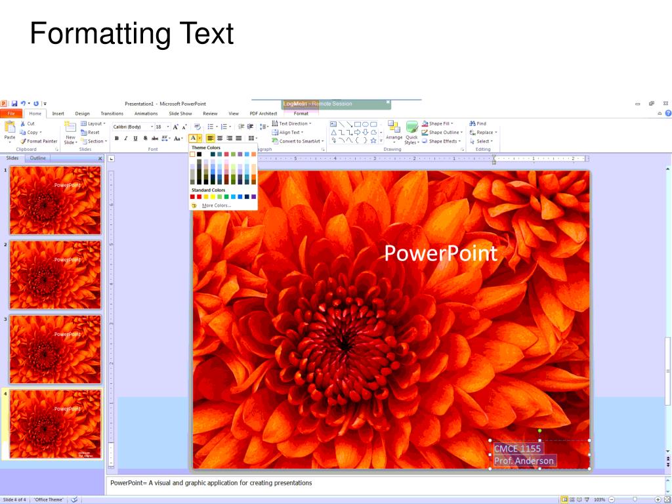Toggle Justify text alignment
Screen dimensions: 672x504
[239, 138]
